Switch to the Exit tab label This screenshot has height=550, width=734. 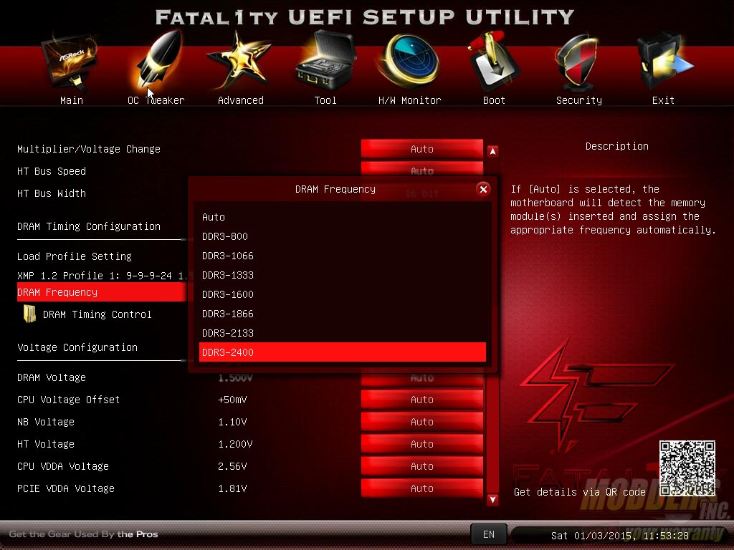(663, 100)
